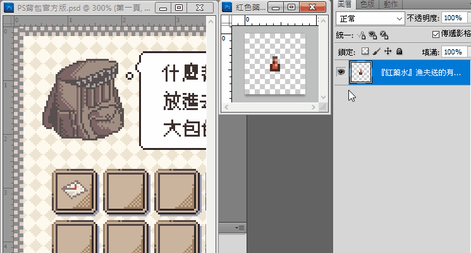The width and height of the screenshot is (471, 253).
Task: Select layer named 『紅藥水』漁夫送的有…
Action: click(x=420, y=73)
